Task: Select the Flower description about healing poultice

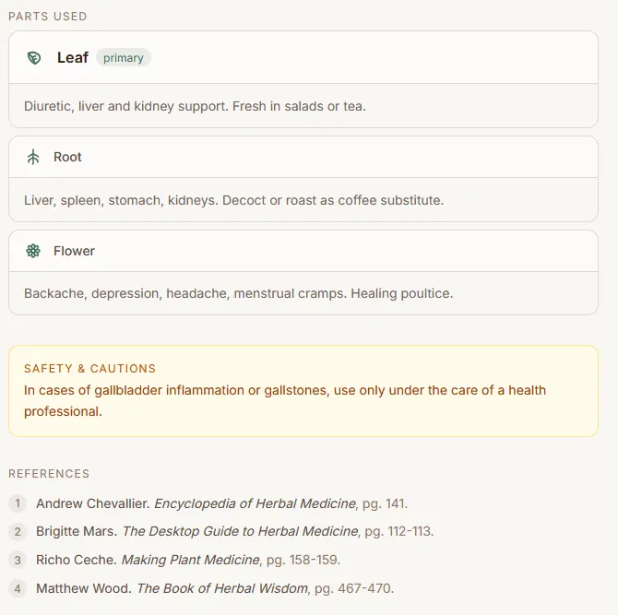Action: click(x=239, y=293)
